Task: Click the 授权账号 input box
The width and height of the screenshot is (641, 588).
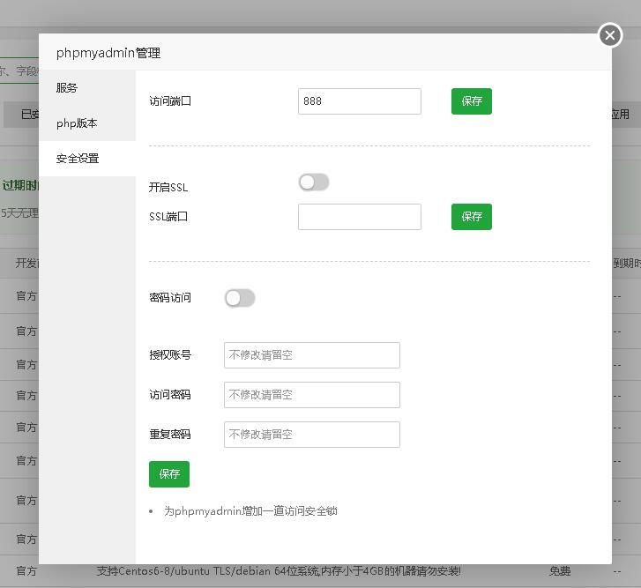Action: click(312, 355)
